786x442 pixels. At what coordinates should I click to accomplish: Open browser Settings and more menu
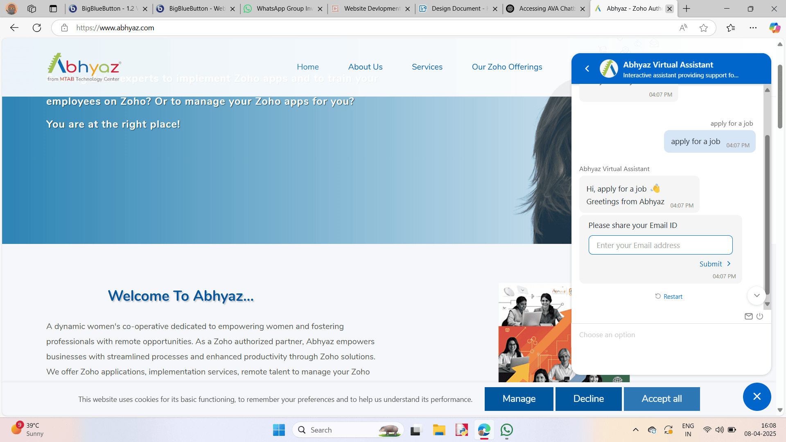point(753,28)
